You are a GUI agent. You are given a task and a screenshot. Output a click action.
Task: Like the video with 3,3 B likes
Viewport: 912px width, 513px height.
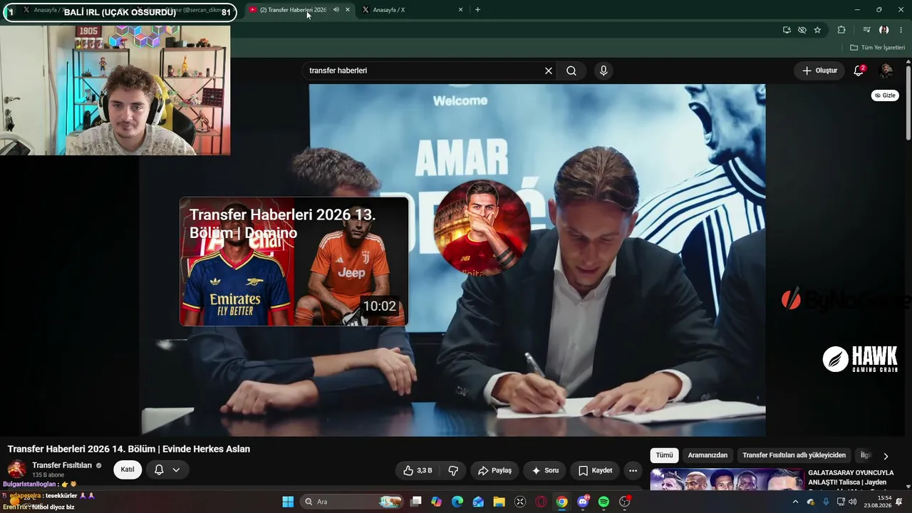pyautogui.click(x=418, y=470)
